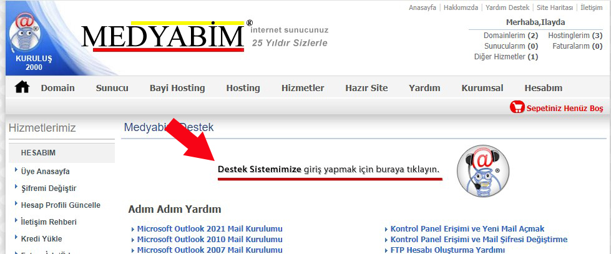View Domainlerim (2) list
Viewport: 611px width, 254px height.
[x=511, y=36]
